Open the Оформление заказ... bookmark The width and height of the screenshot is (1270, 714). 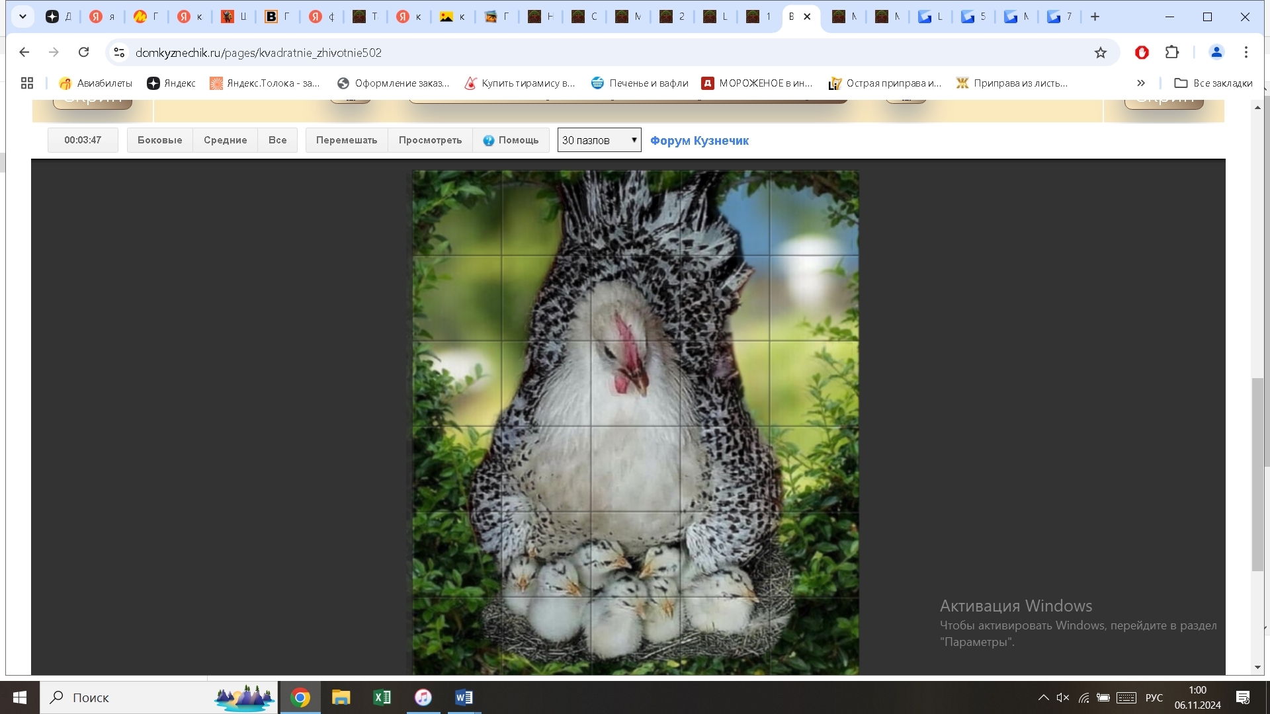coord(393,83)
